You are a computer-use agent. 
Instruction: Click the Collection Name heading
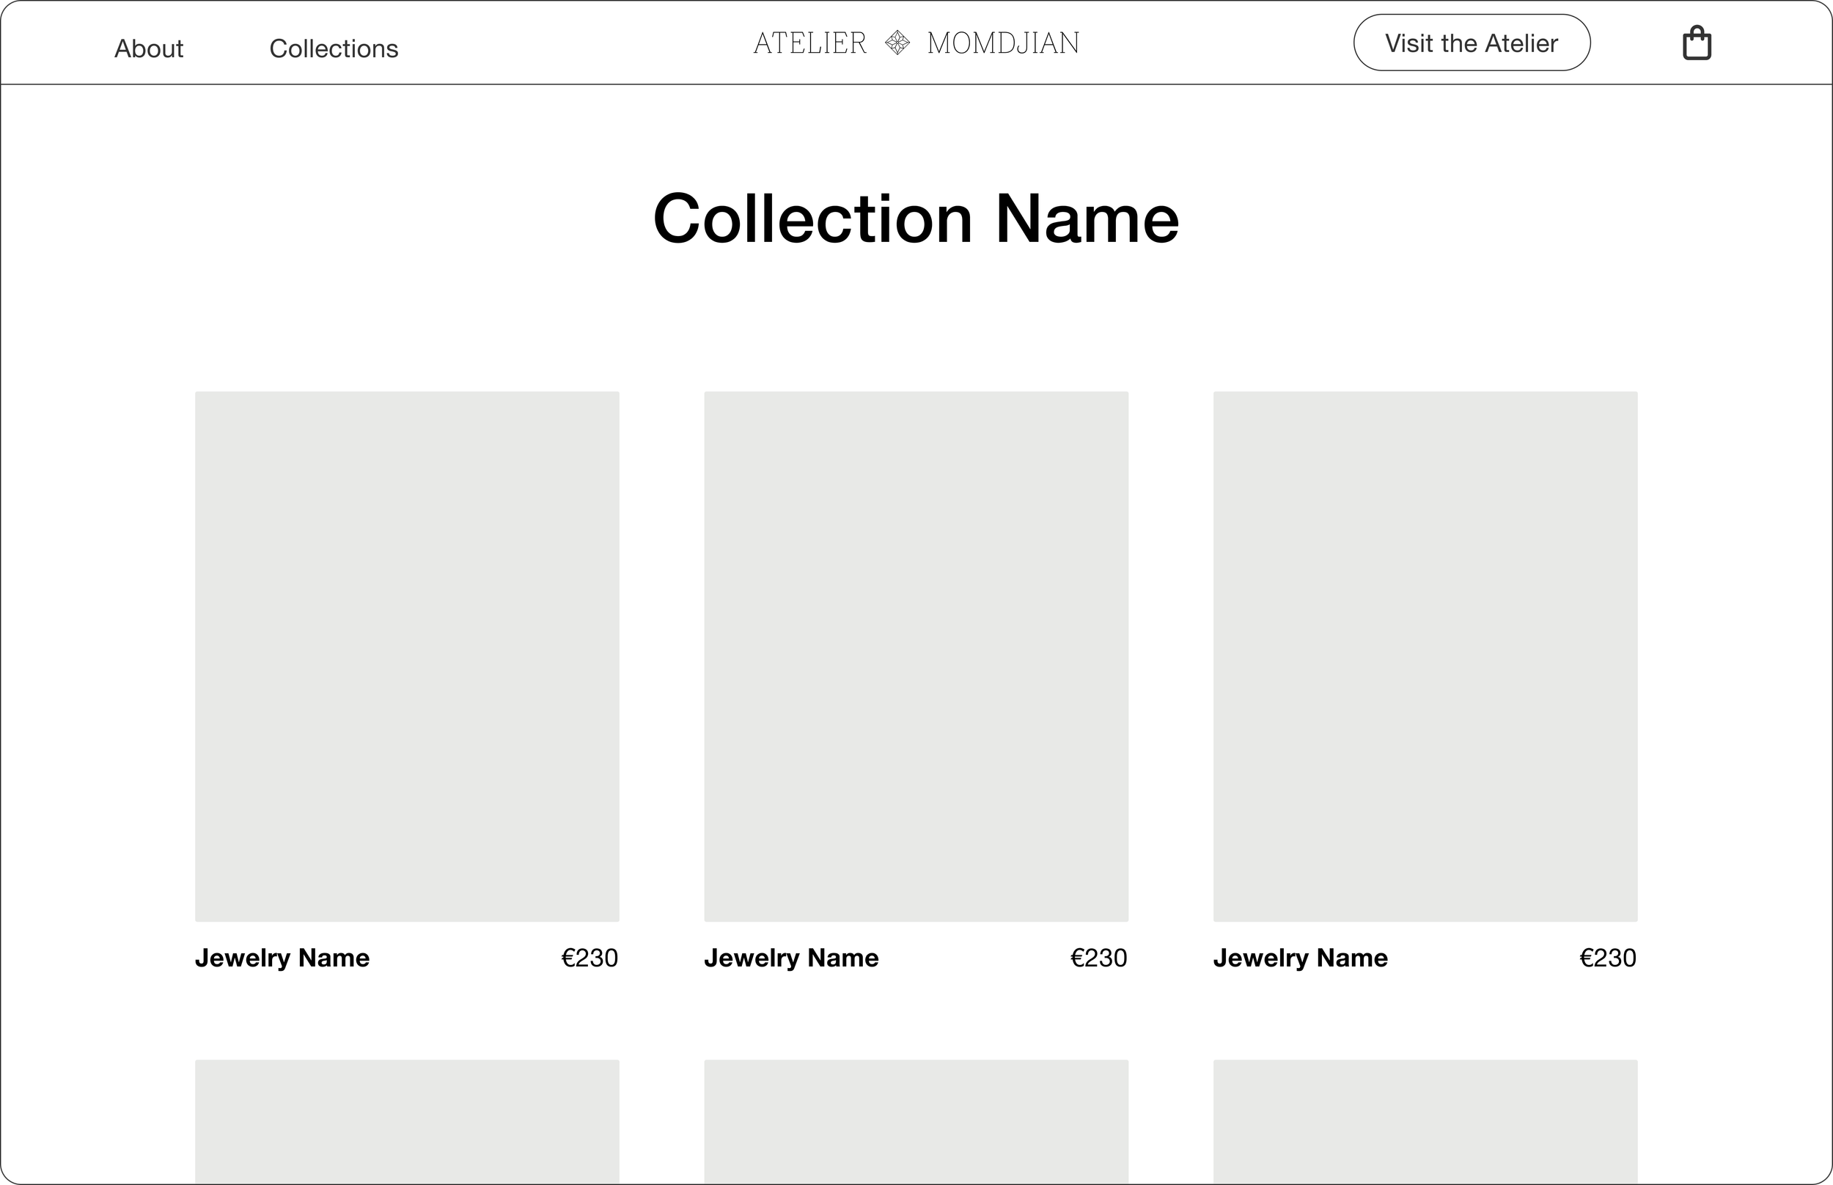point(916,219)
